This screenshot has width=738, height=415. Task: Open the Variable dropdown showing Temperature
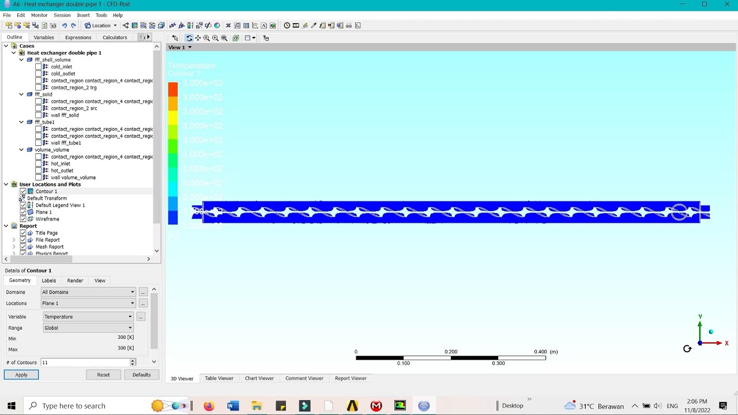(x=88, y=316)
